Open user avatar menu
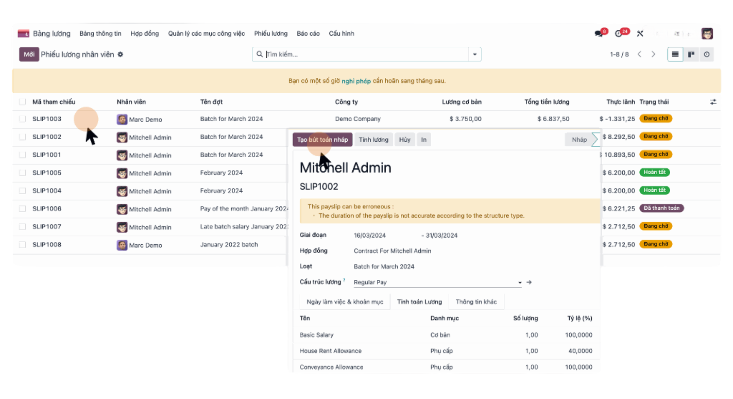 click(x=707, y=34)
